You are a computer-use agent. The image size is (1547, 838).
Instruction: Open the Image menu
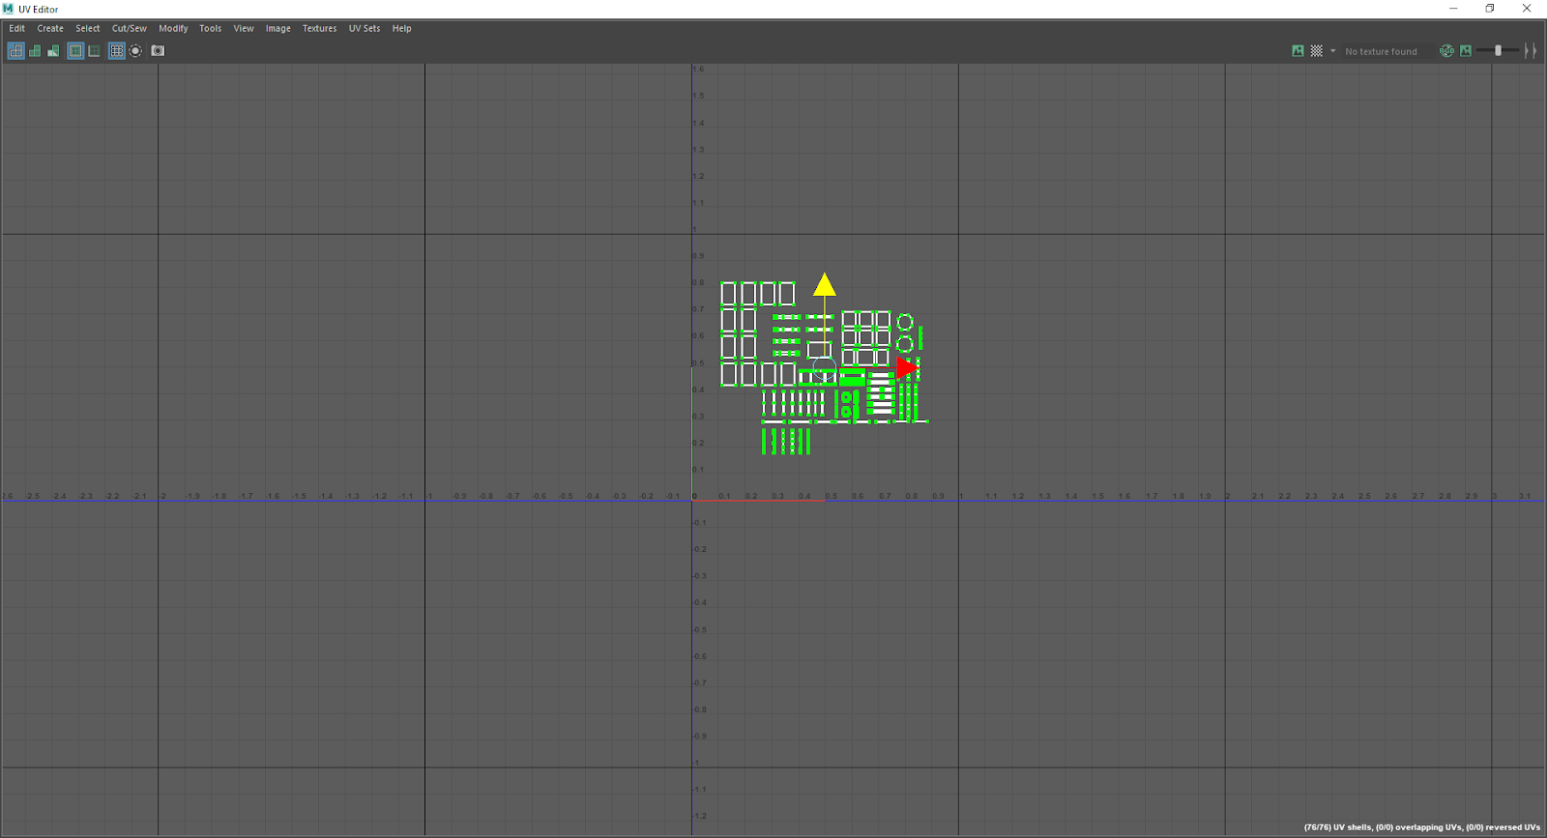point(278,28)
